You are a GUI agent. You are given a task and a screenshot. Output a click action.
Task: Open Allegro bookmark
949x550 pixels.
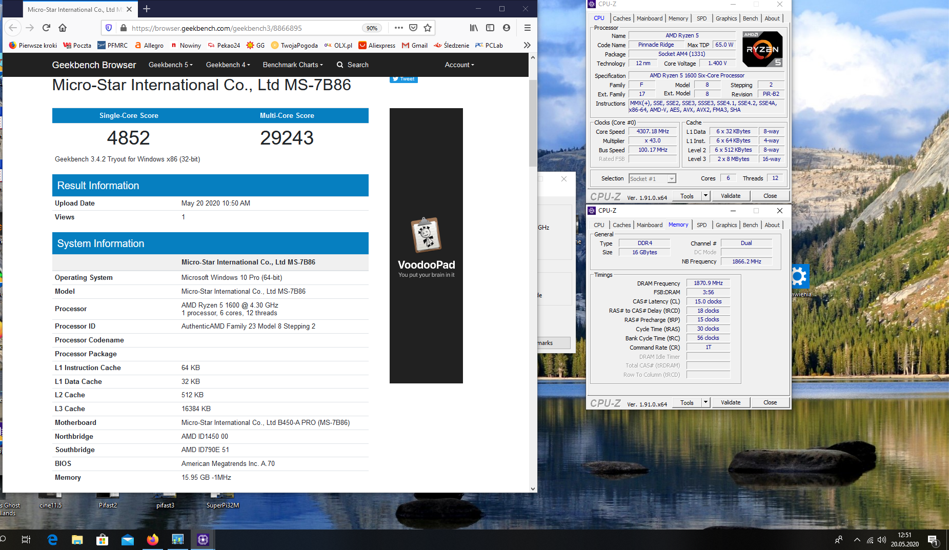pos(149,45)
